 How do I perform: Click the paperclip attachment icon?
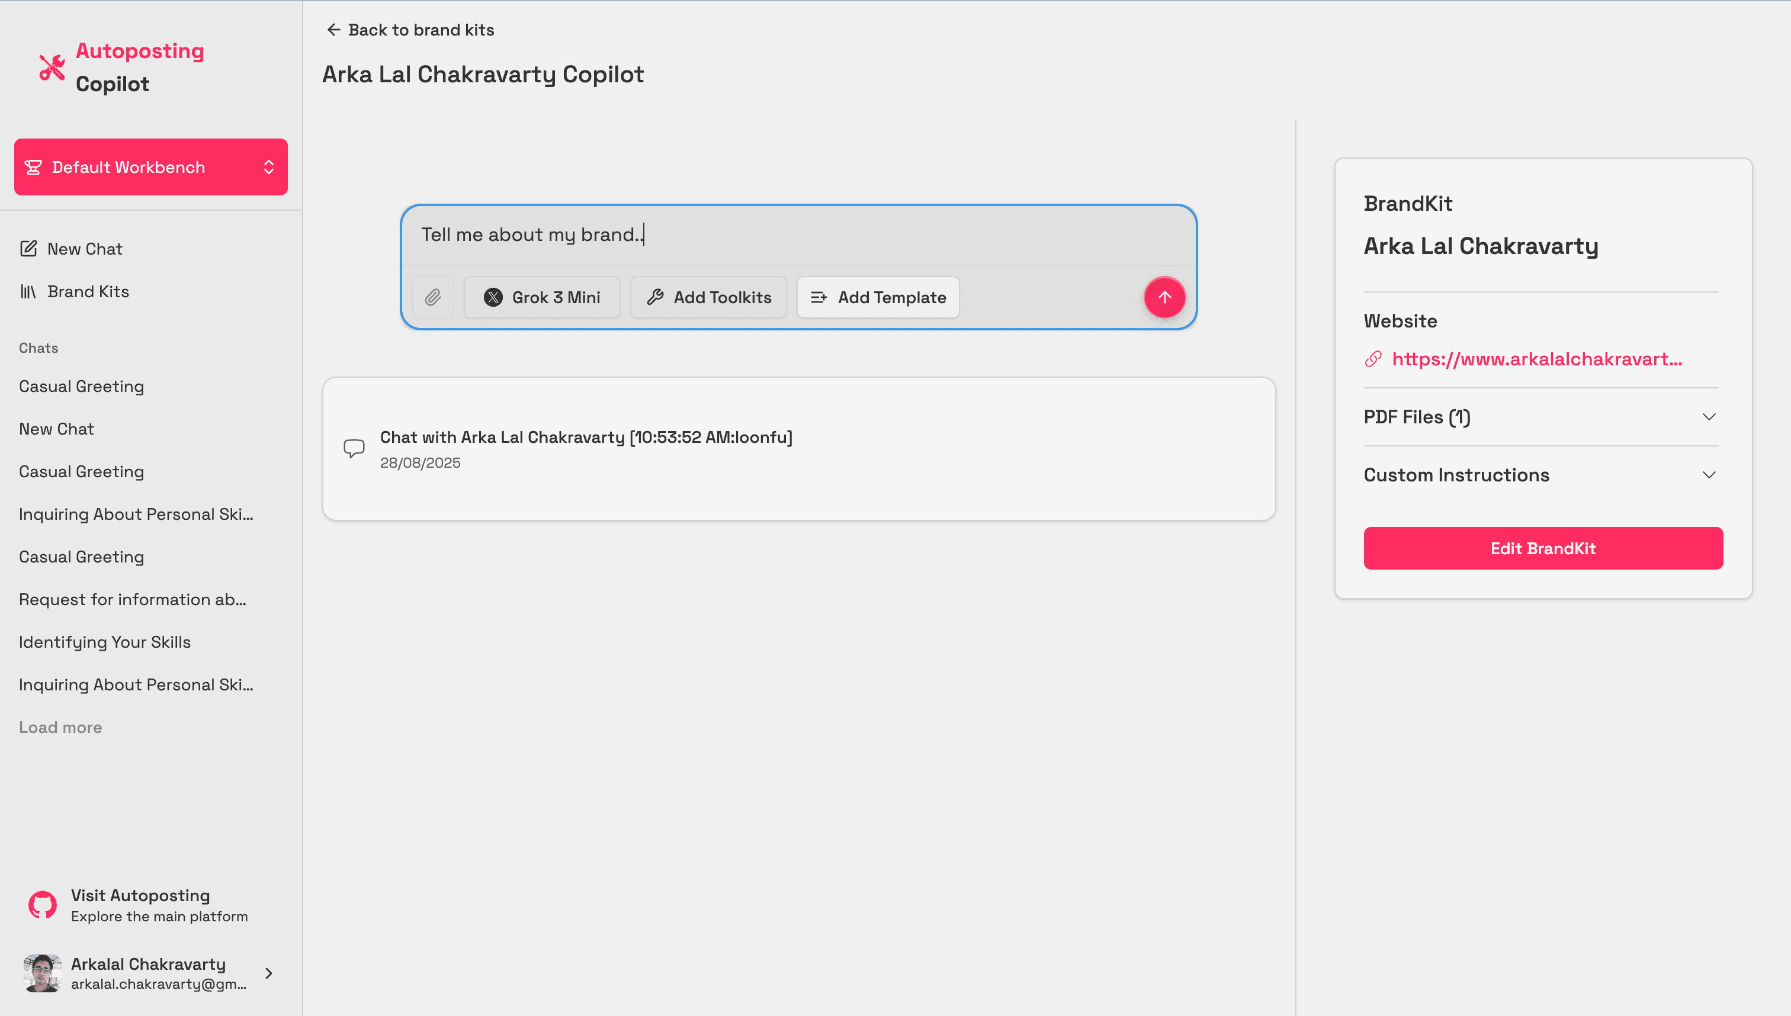pyautogui.click(x=433, y=297)
